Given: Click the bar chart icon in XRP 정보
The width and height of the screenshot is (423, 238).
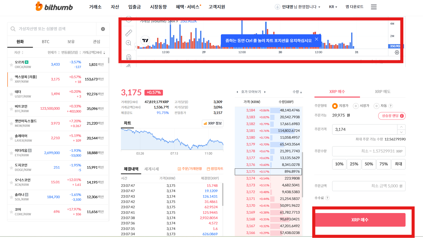Looking at the screenshot, I should click(x=205, y=124).
